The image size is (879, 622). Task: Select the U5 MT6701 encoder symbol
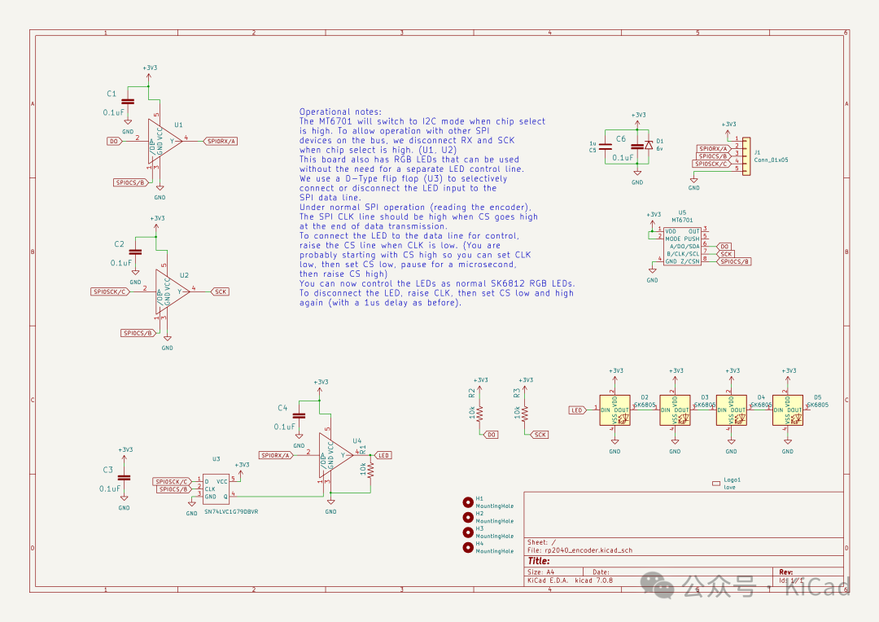pyautogui.click(x=682, y=246)
